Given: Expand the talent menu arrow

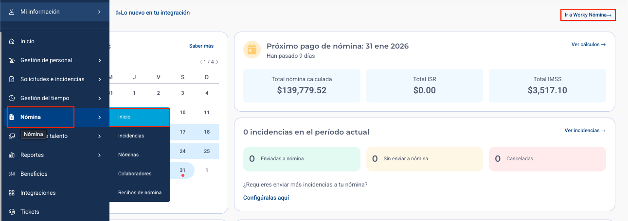Looking at the screenshot, I should [x=99, y=136].
